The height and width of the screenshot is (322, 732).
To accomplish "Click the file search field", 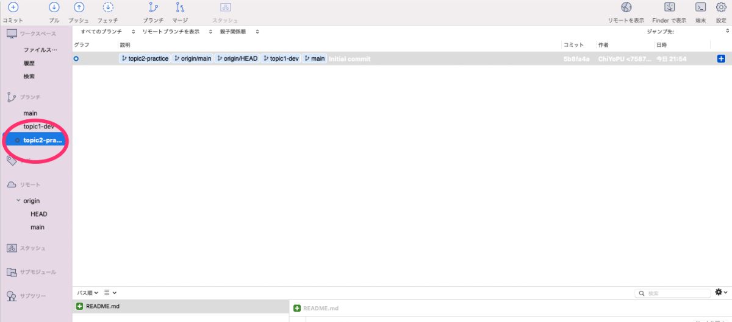I will 673,293.
